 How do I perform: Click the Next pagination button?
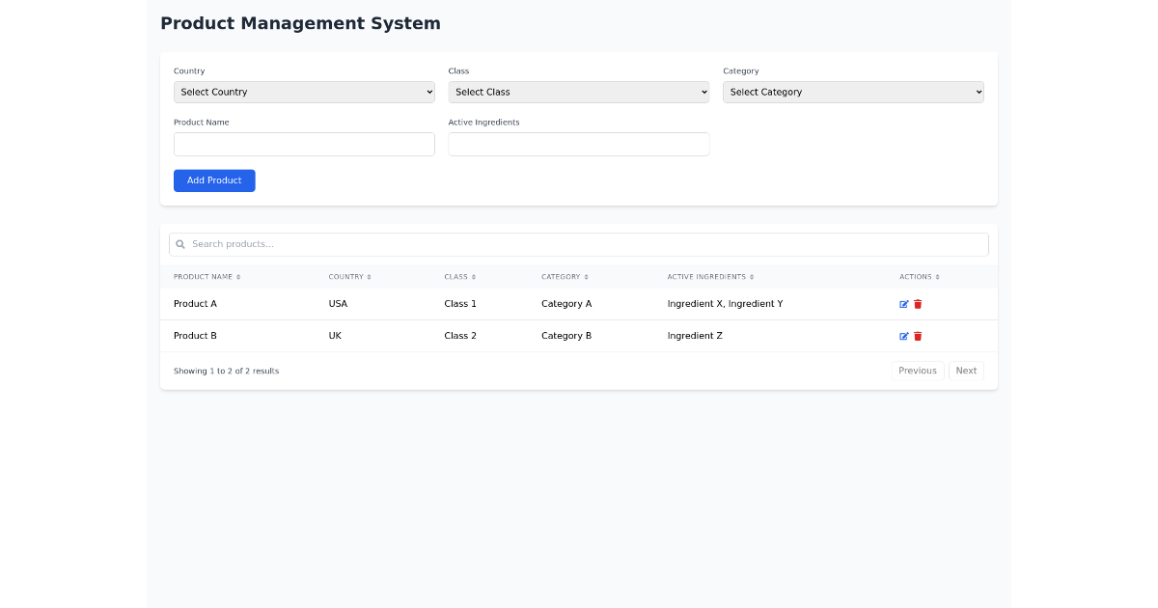[966, 371]
